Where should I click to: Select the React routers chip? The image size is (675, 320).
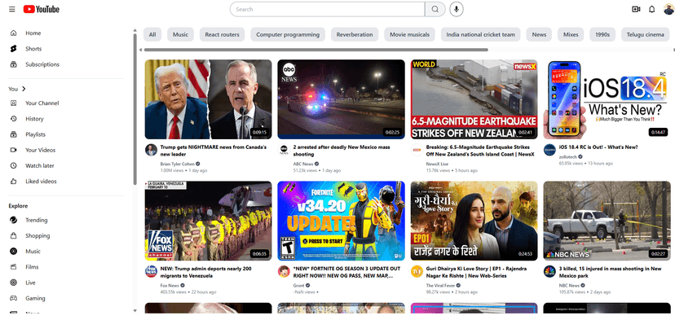coord(222,34)
